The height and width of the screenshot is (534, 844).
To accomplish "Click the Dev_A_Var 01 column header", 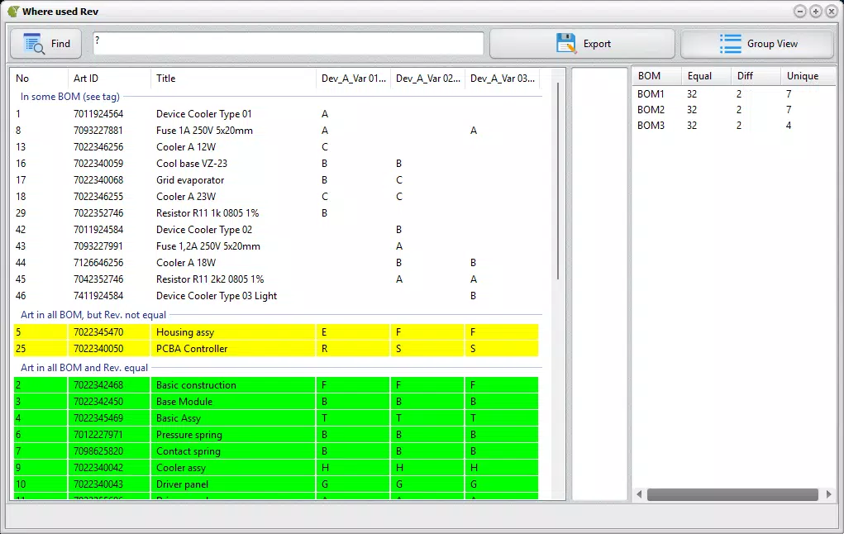I will (x=353, y=78).
